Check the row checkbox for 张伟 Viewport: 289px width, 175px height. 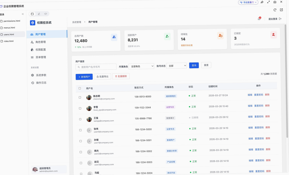click(x=80, y=130)
